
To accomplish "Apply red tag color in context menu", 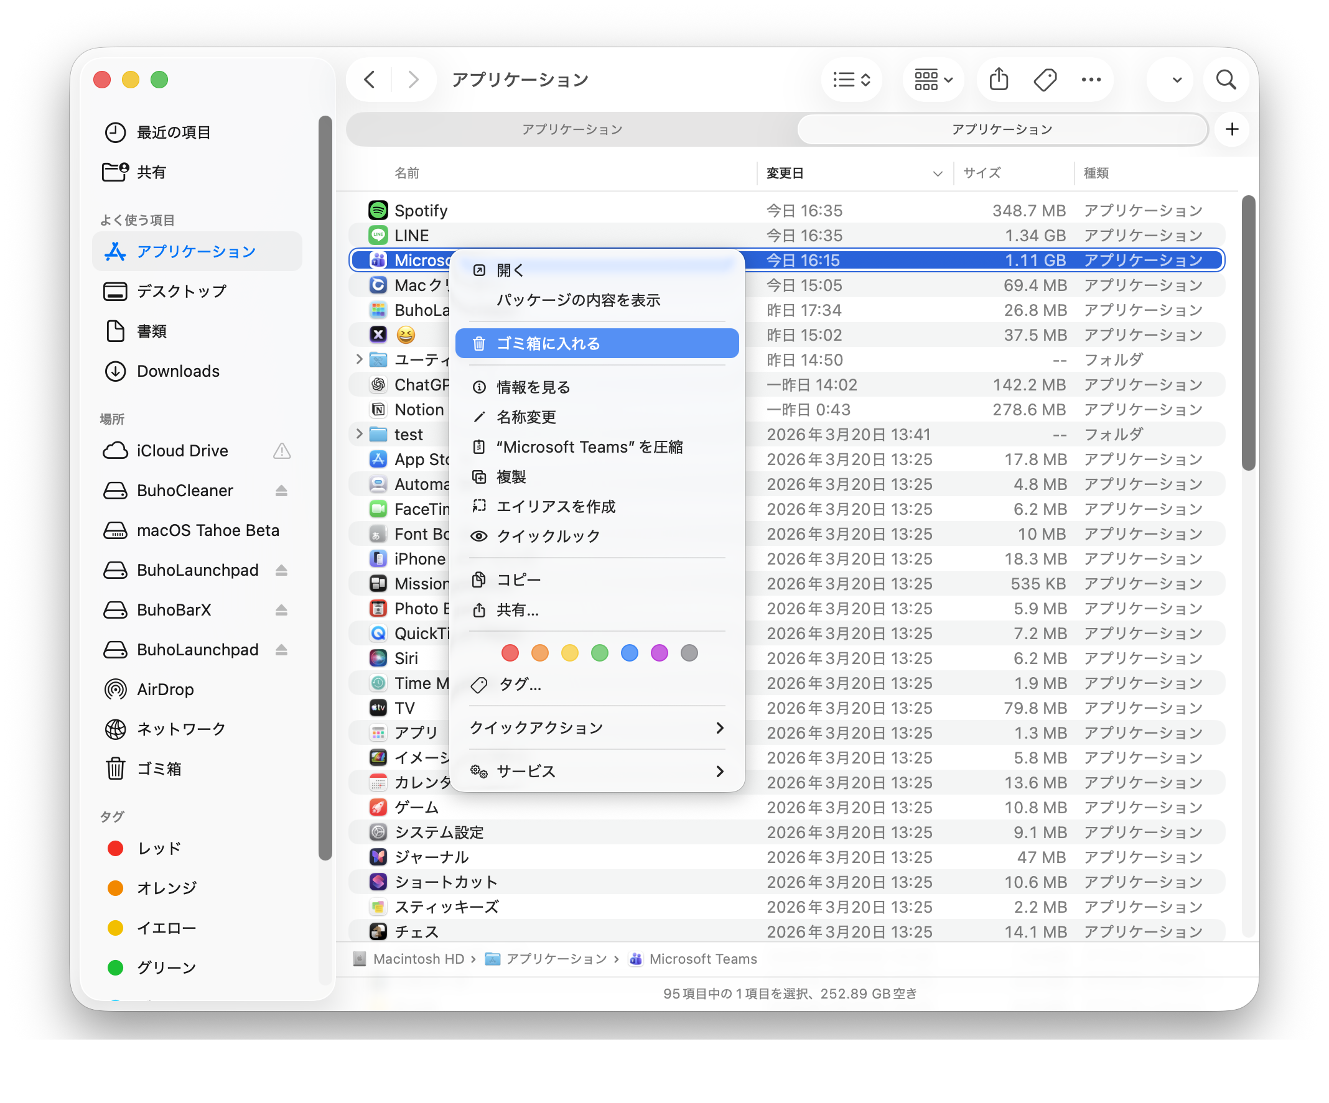I will point(510,653).
